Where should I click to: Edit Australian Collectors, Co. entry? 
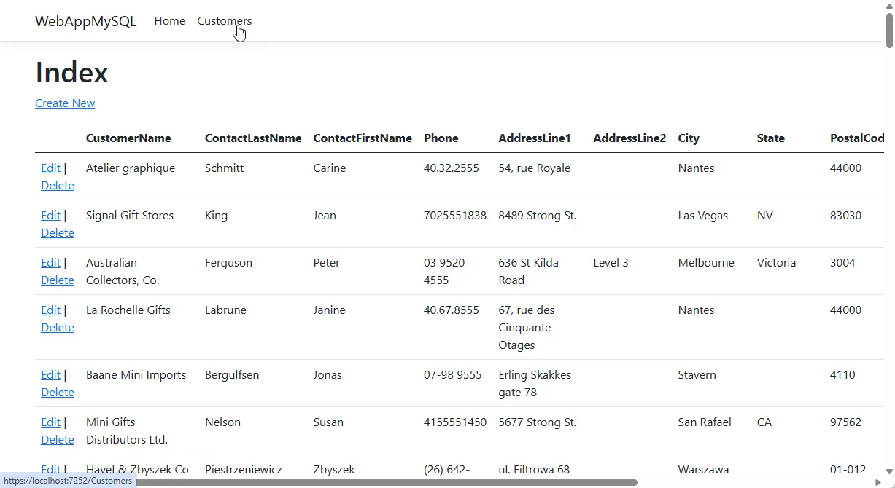pyautogui.click(x=50, y=263)
